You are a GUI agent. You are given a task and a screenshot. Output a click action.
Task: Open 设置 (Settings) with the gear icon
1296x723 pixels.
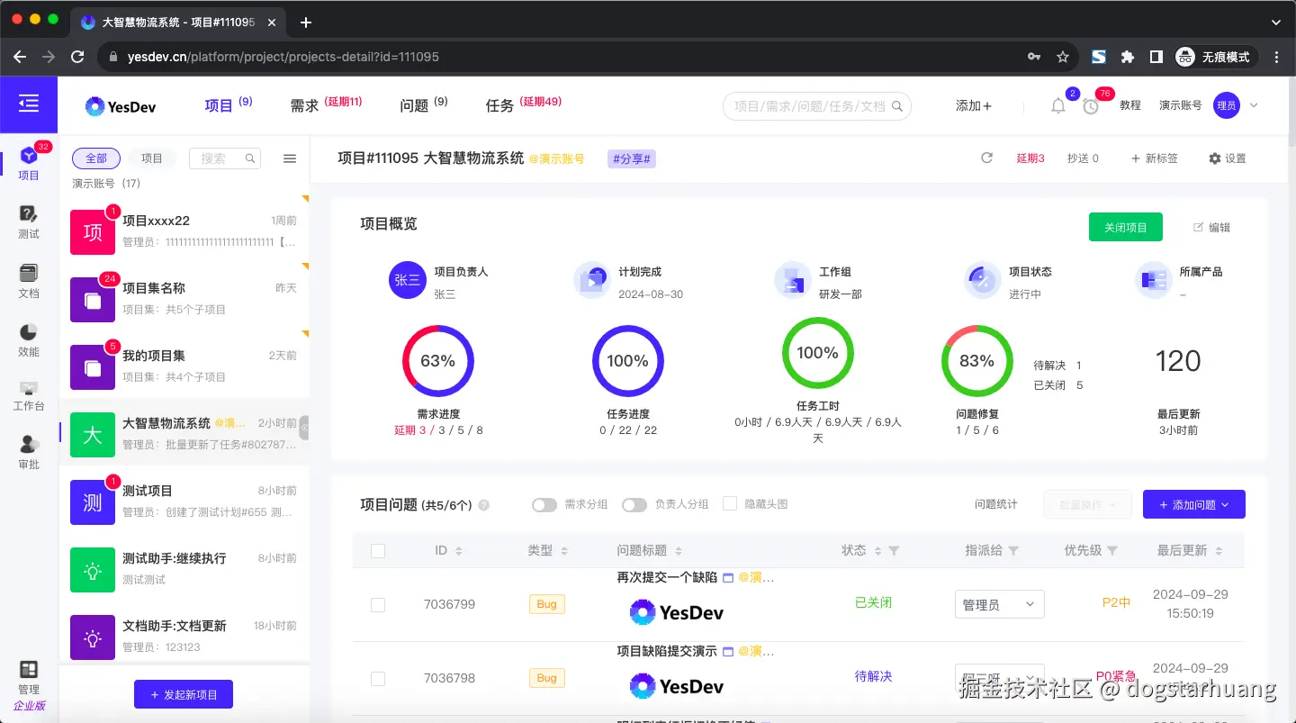coord(1226,158)
